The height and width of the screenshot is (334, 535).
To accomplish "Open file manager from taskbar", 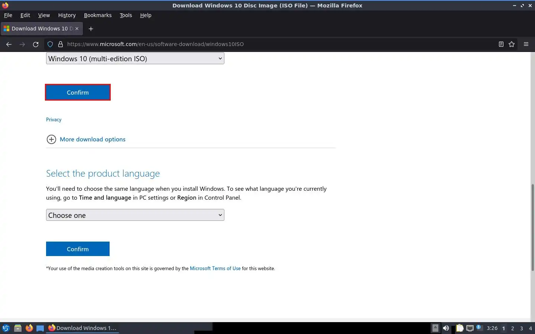I will pos(17,328).
